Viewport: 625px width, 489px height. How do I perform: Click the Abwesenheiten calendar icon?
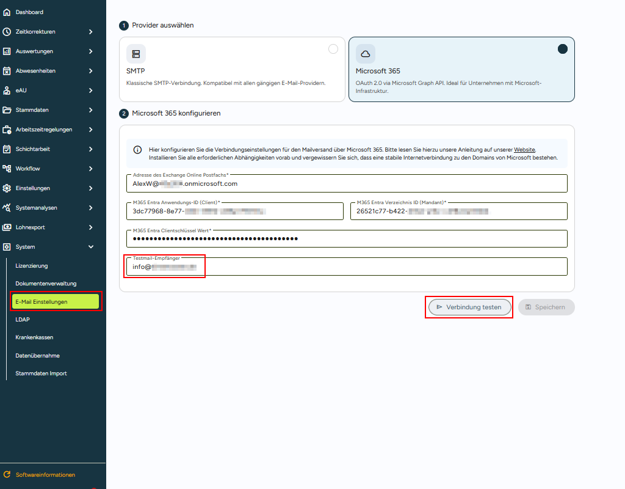click(7, 71)
